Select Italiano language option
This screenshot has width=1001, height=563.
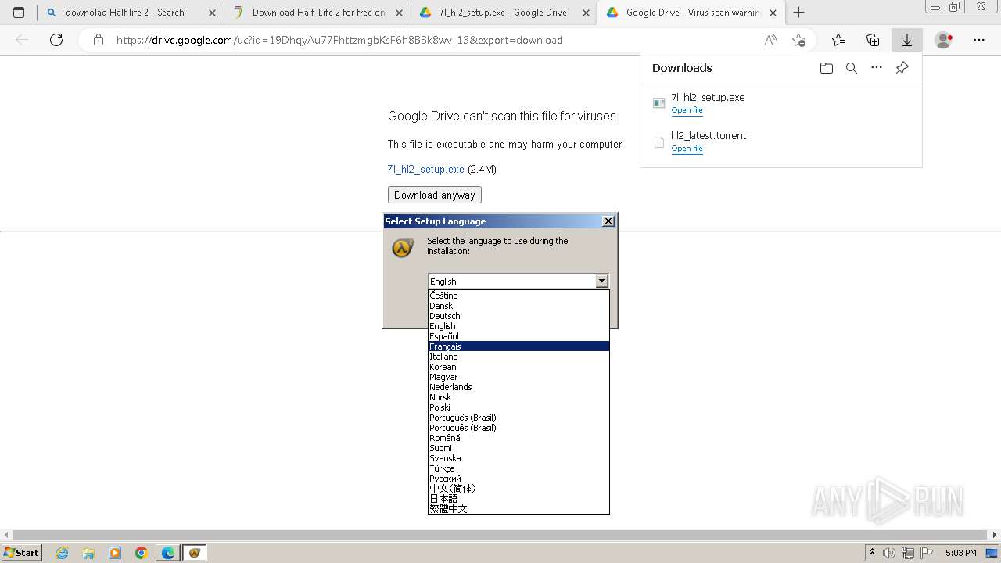pyautogui.click(x=518, y=357)
